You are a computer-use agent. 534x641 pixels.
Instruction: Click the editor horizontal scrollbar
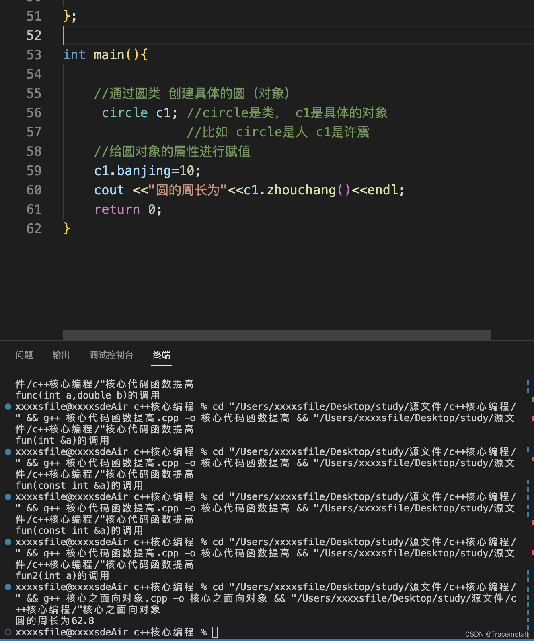277,335
